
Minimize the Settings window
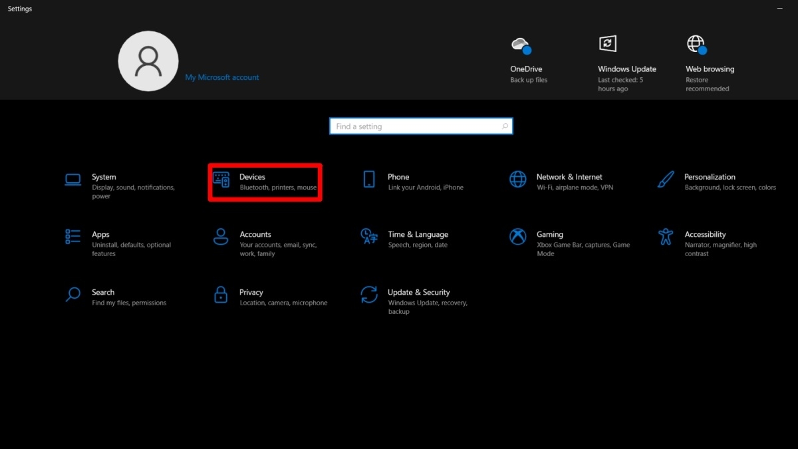coord(779,9)
